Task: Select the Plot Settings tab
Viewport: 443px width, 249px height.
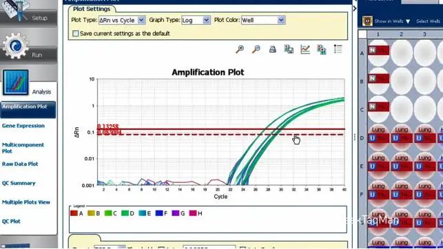Action: (92, 9)
